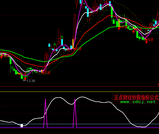This screenshot has width=159, height=134.
Task: Select the lower green hollow down arrow
Action: 54,44
